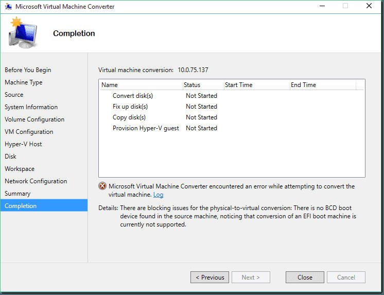Click Not Started status for Provision Hyper-V guest
The image size is (384, 295).
(x=201, y=128)
